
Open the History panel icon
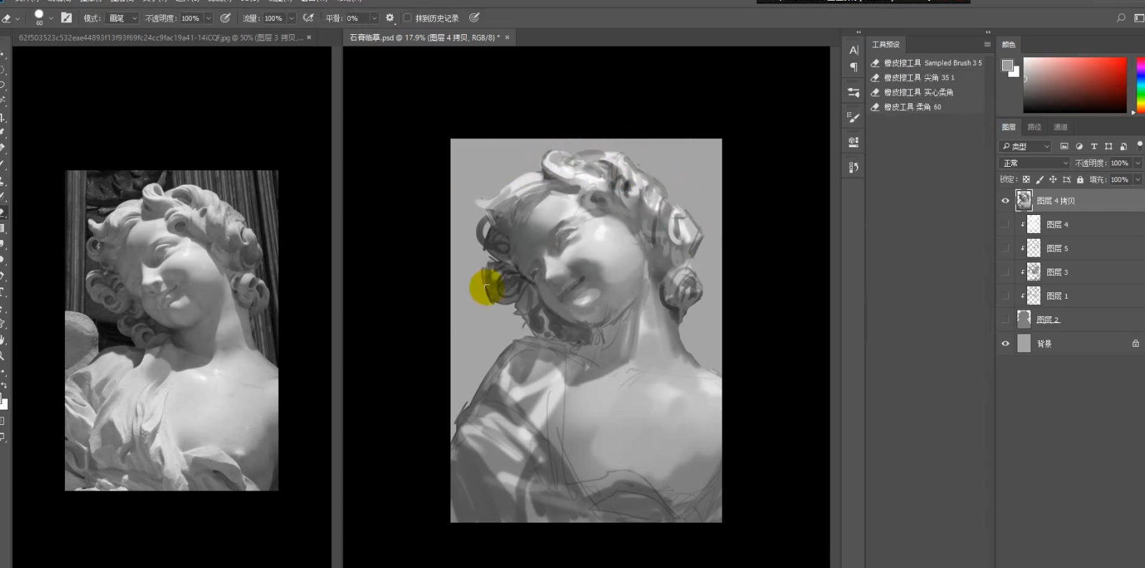pos(854,167)
